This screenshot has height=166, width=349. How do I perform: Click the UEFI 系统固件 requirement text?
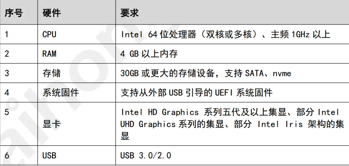click(x=196, y=93)
